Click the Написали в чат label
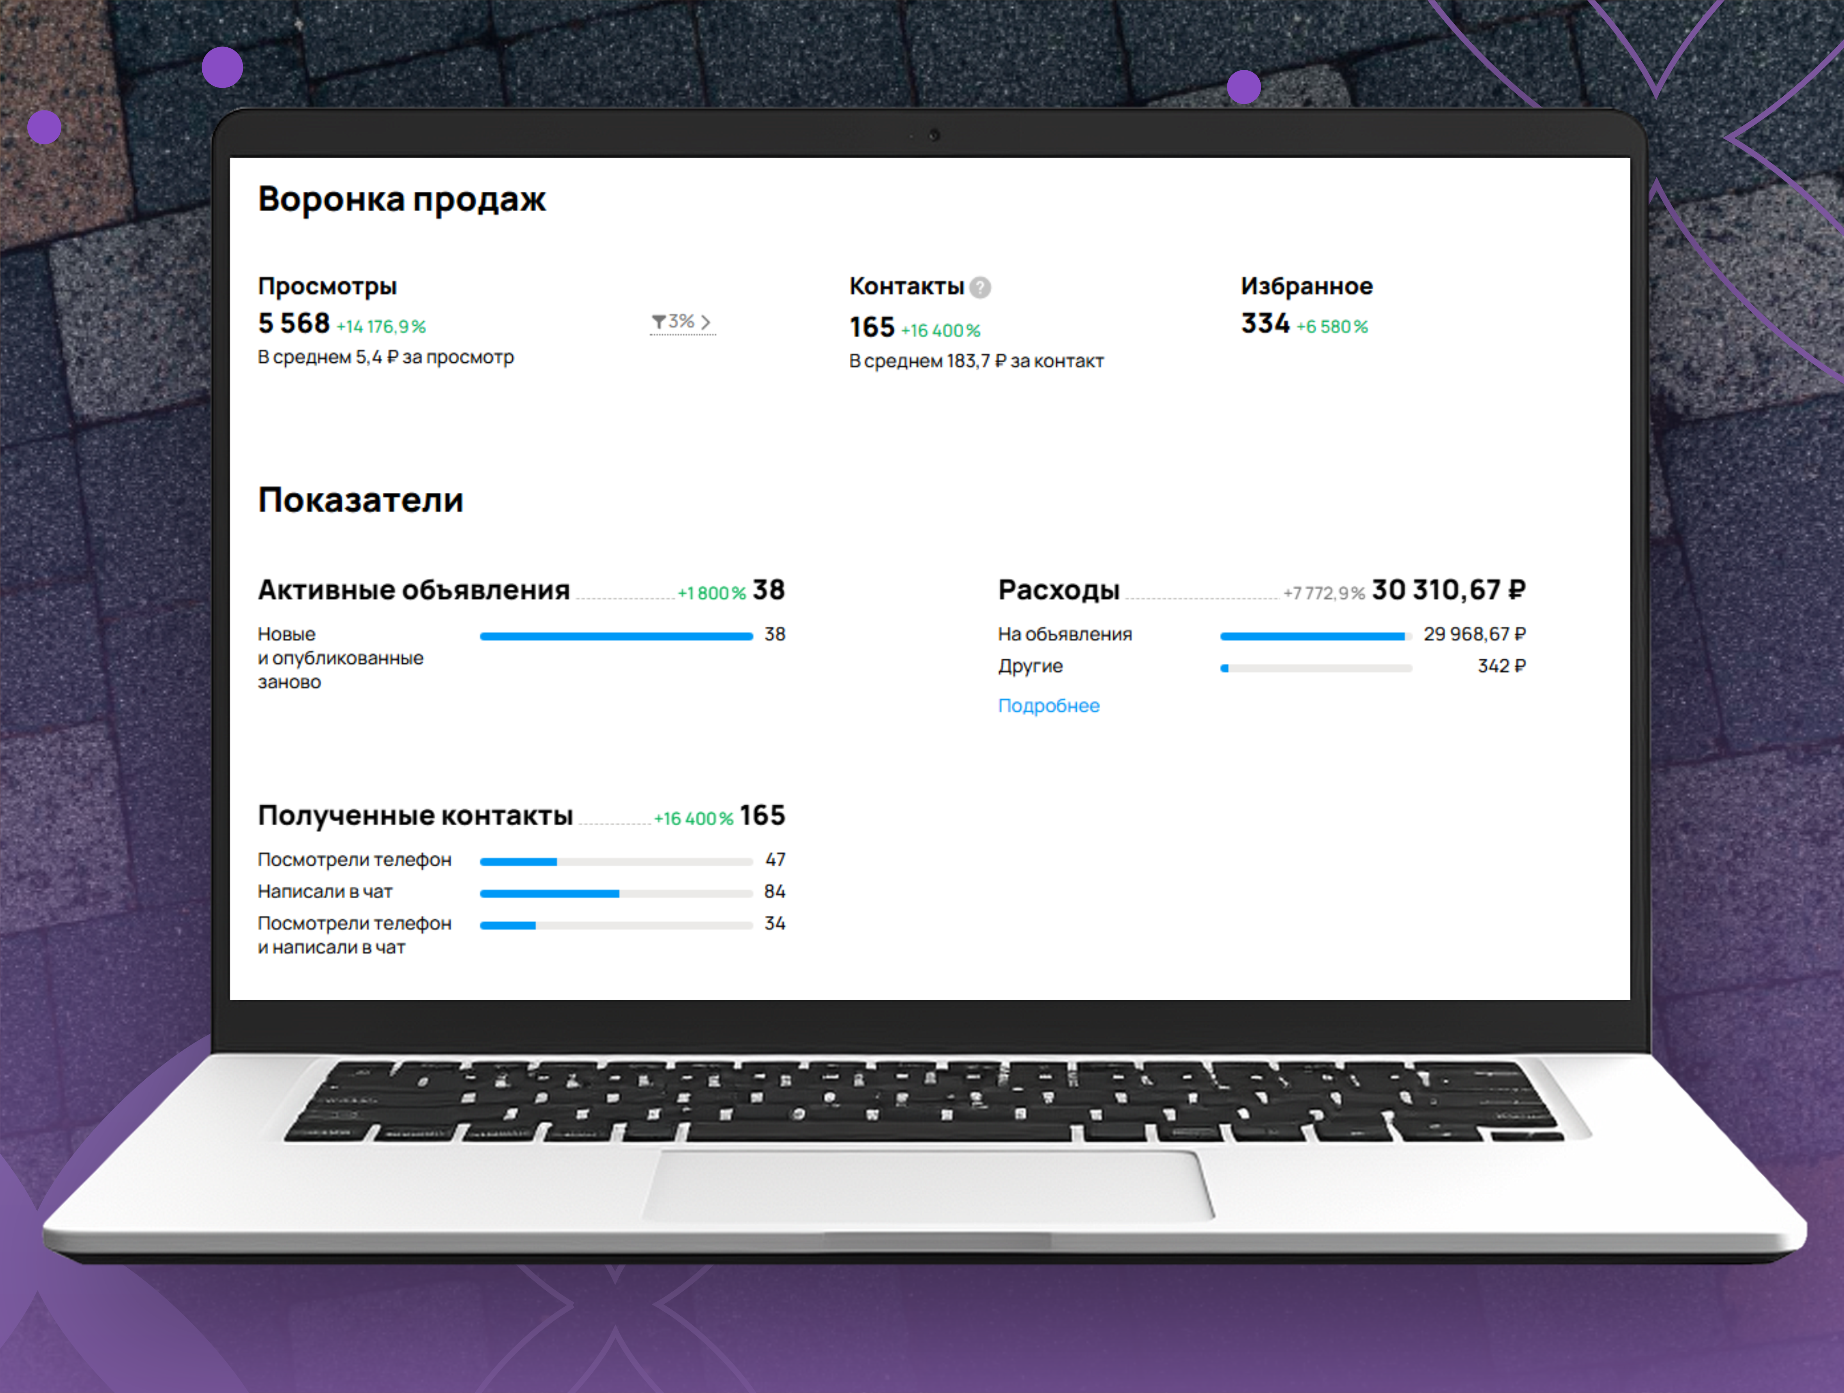 coord(325,892)
